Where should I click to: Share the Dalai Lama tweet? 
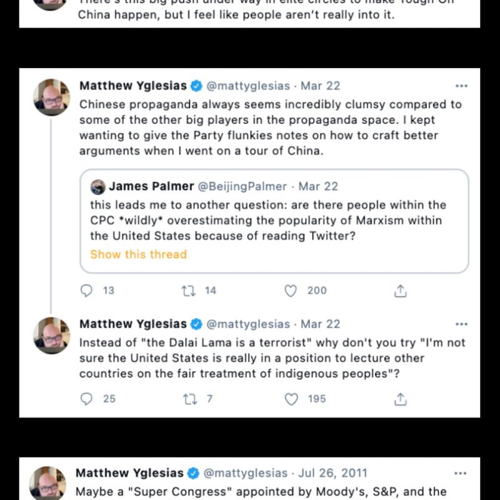pyautogui.click(x=401, y=399)
